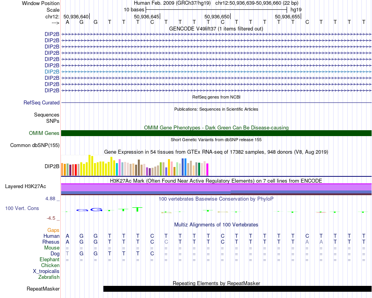The height and width of the screenshot is (298, 372).
Task: Click the RefSeq Curated label
Action: pos(42,102)
